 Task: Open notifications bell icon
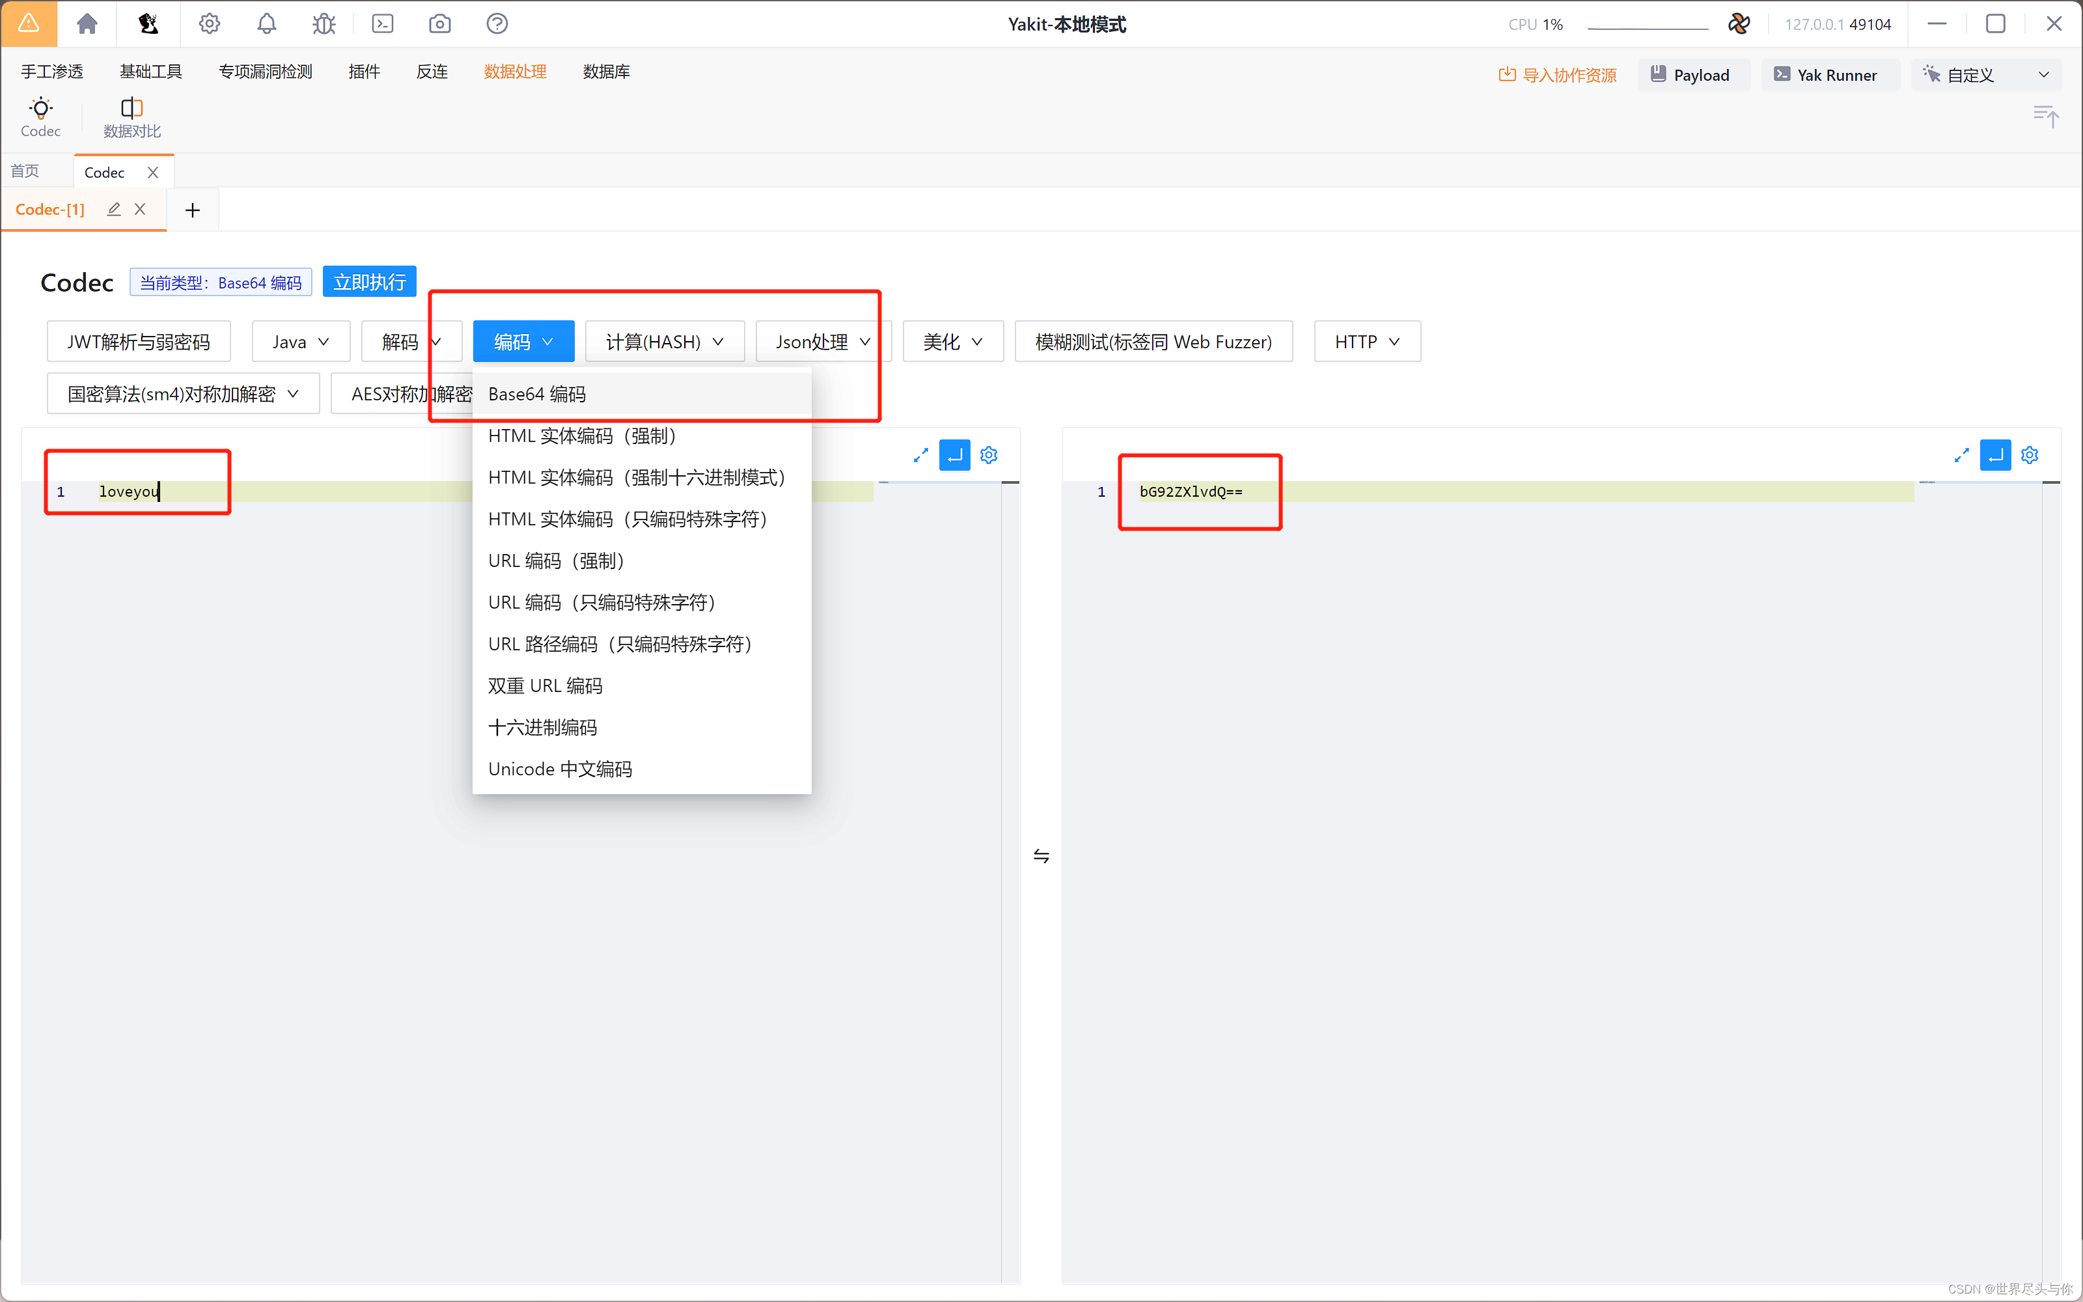(267, 23)
